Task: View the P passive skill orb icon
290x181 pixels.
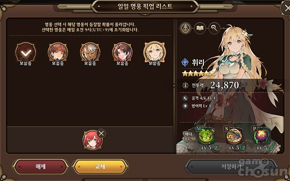Action: click(x=262, y=136)
